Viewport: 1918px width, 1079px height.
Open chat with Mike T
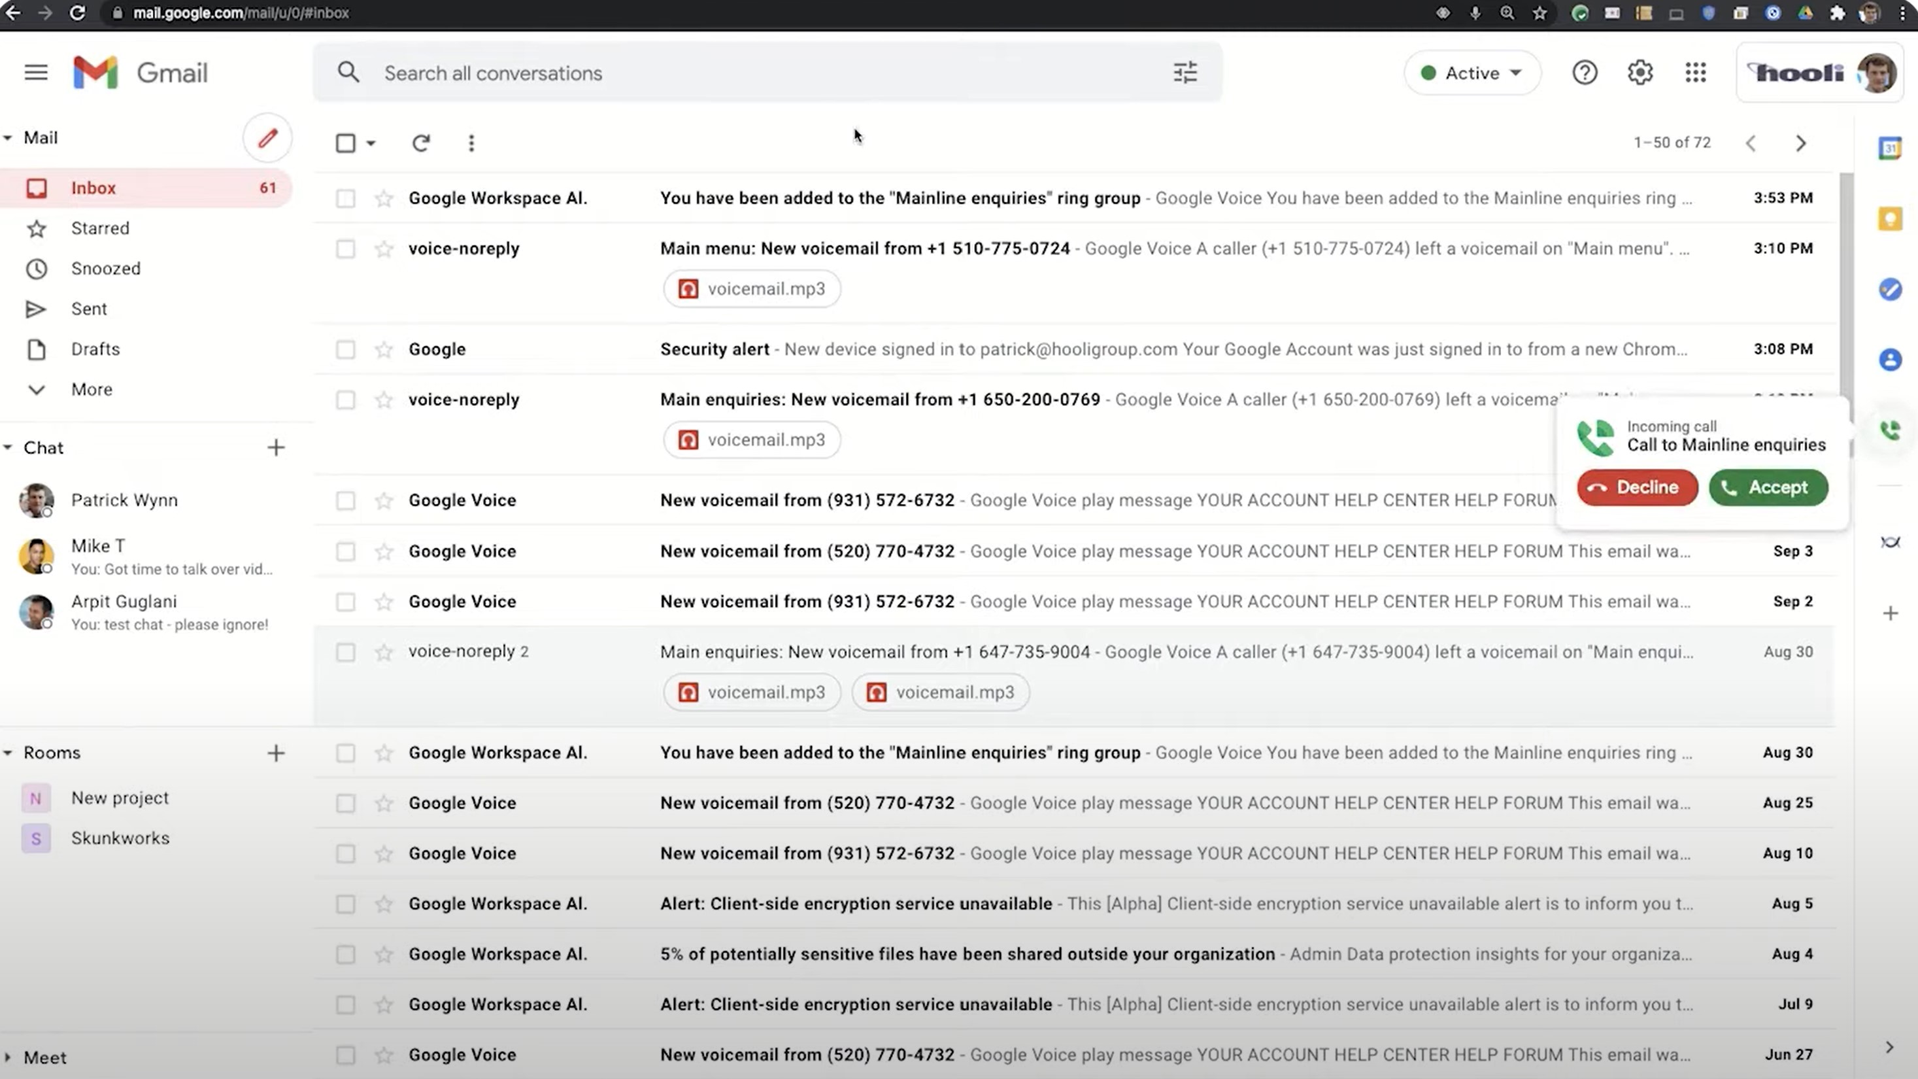[x=146, y=557]
